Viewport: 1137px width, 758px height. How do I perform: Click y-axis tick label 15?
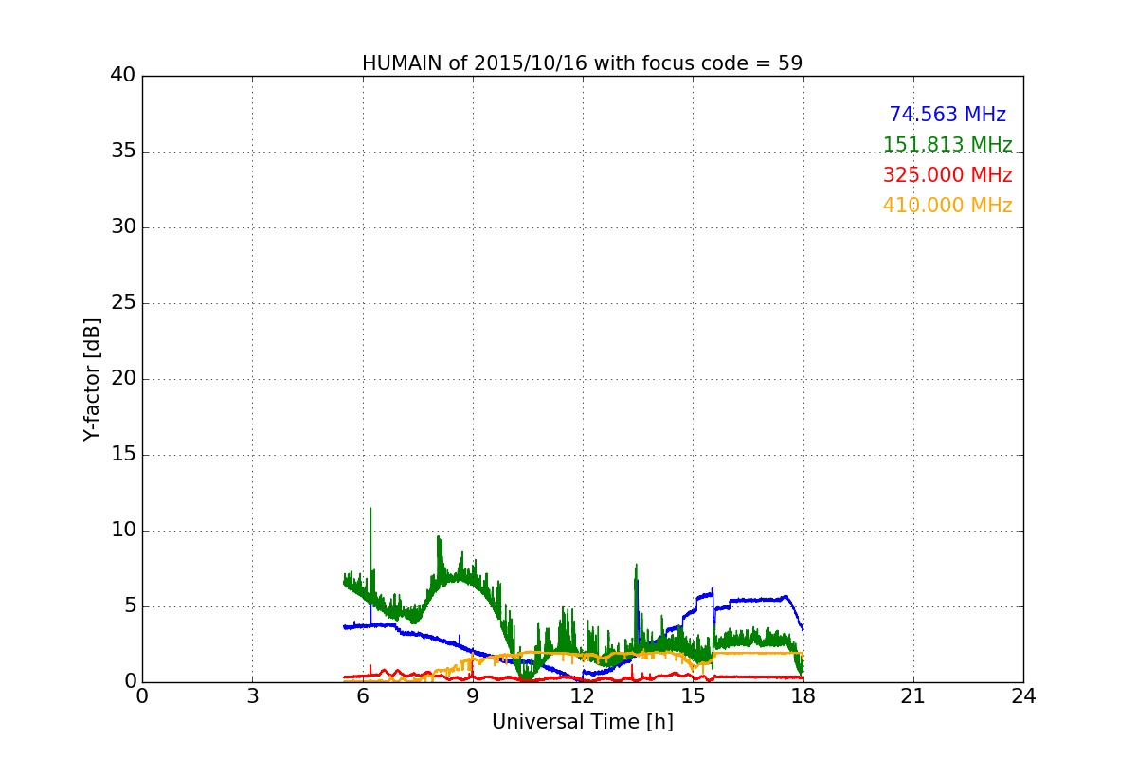point(123,455)
